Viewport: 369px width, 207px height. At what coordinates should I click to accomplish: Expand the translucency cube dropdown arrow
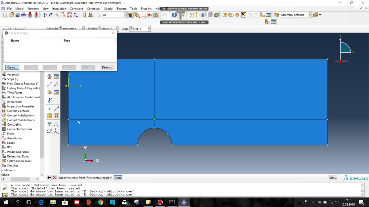coord(320,15)
